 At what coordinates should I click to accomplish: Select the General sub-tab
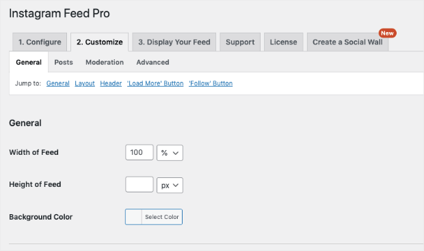[29, 62]
